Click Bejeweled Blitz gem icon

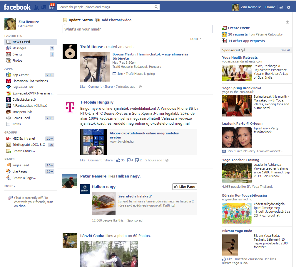pos(9,87)
